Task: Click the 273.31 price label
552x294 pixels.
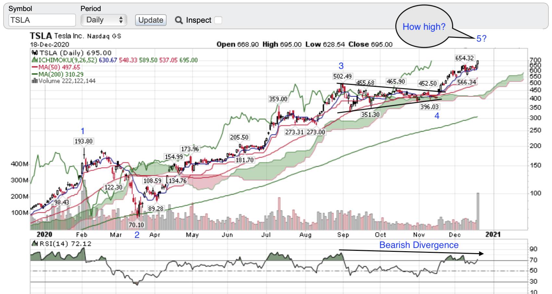Action: pyautogui.click(x=295, y=132)
